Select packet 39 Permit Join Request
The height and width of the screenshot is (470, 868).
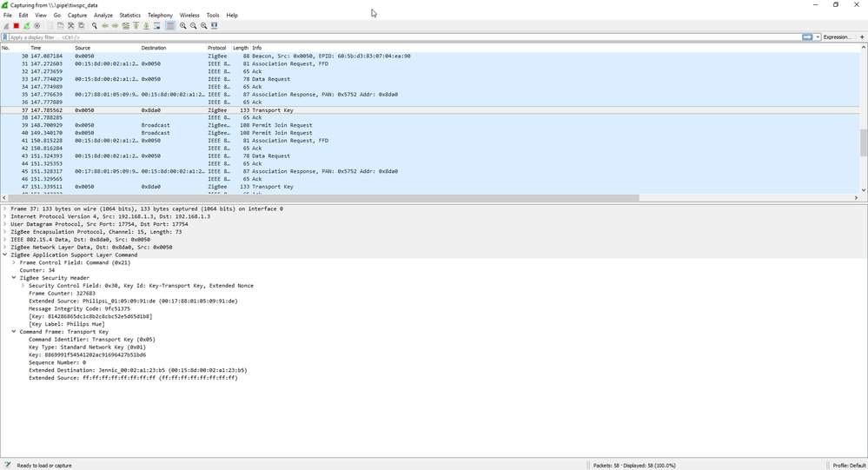(x=430, y=126)
